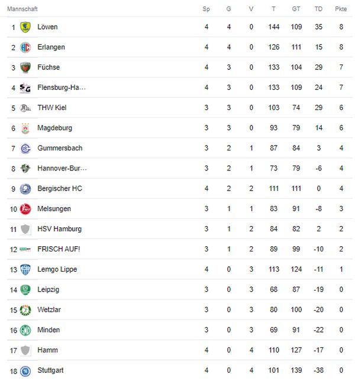Select the Gummersbach club logo
Screen dimensions: 355x387
coord(25,149)
